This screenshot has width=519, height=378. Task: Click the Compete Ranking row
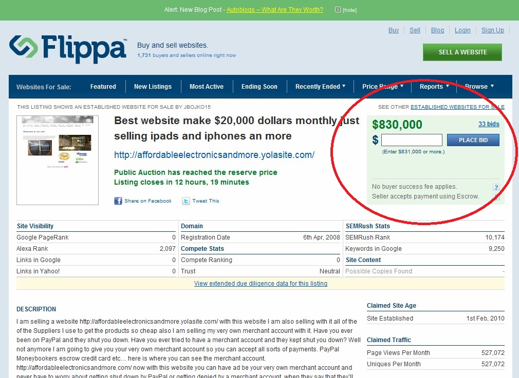click(x=261, y=260)
